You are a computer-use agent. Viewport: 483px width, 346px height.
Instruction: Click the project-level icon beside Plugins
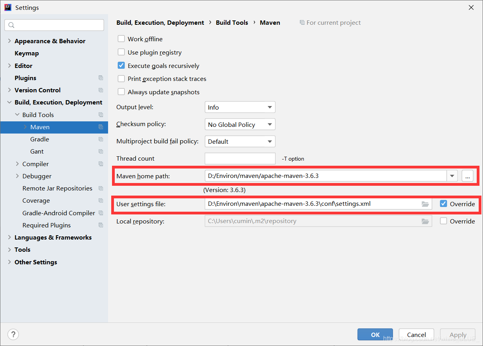tap(101, 78)
